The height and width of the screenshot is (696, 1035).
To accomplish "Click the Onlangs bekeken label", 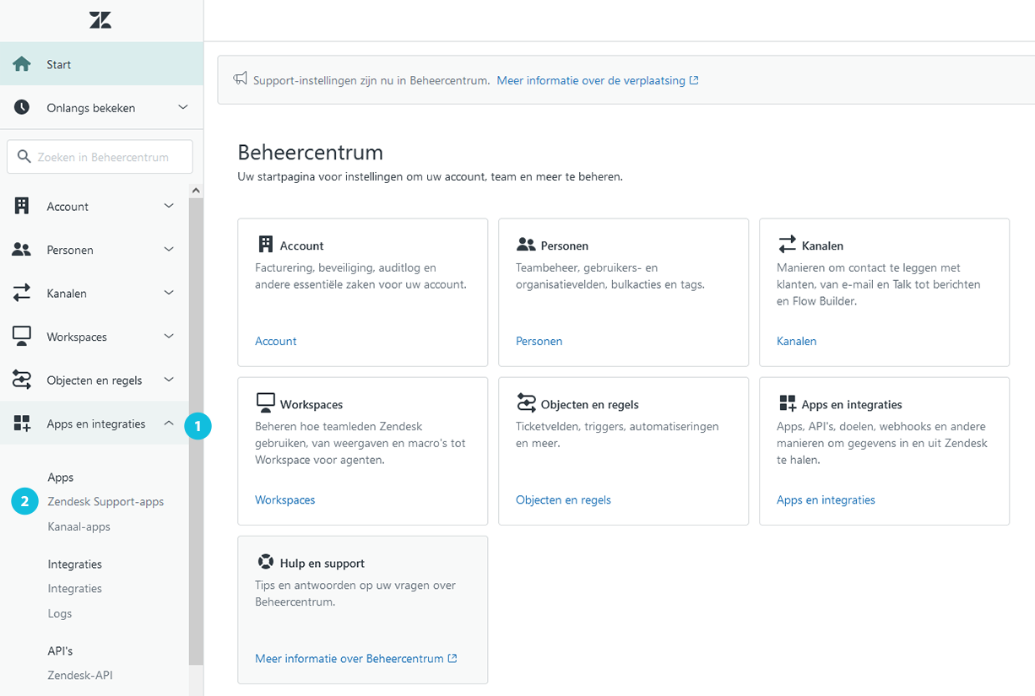I will coord(91,108).
